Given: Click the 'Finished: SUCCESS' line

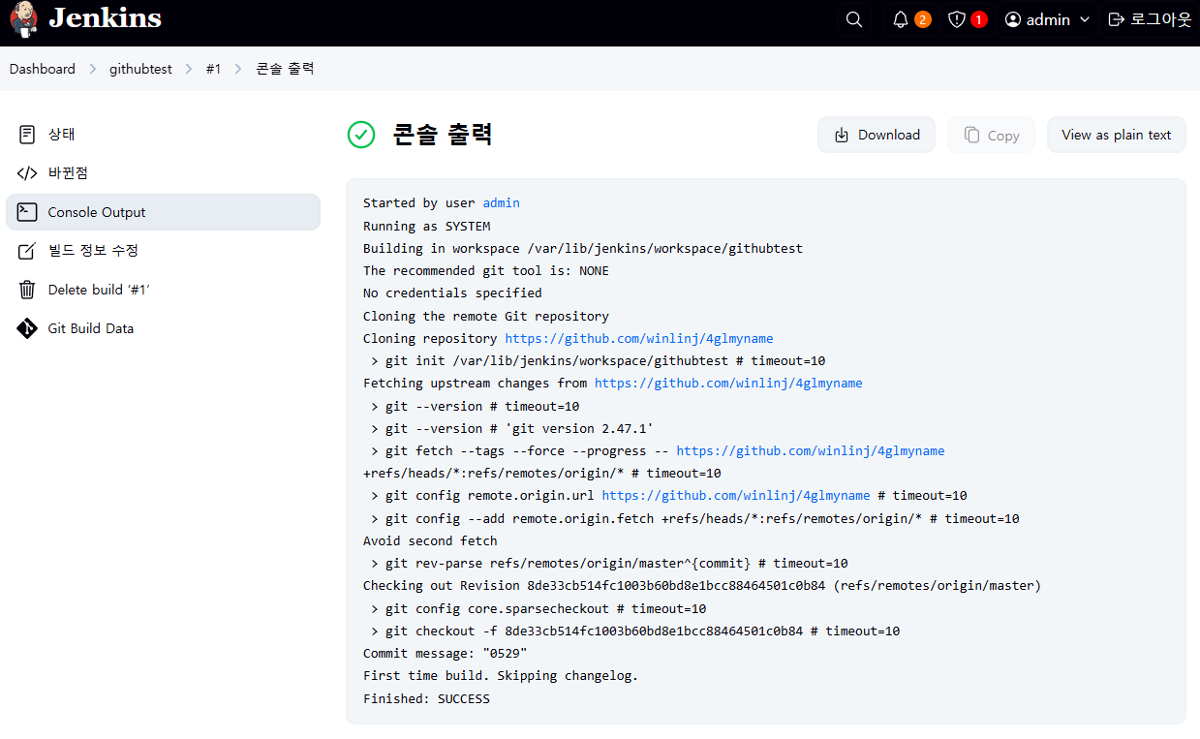Looking at the screenshot, I should 426,698.
